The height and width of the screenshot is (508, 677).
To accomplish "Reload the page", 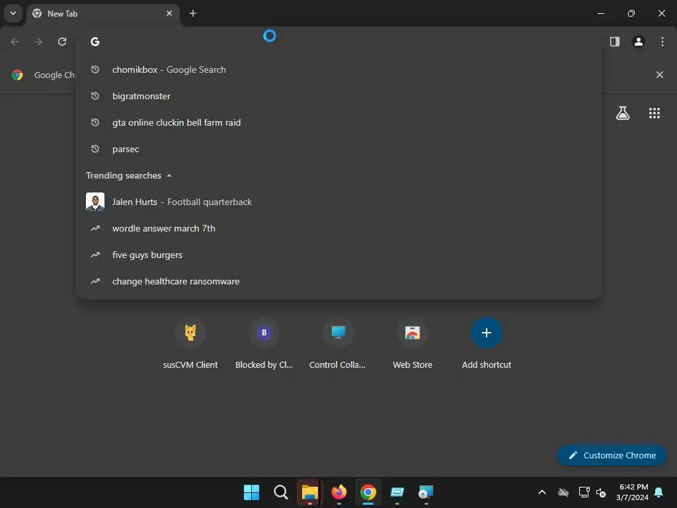I will 62,42.
